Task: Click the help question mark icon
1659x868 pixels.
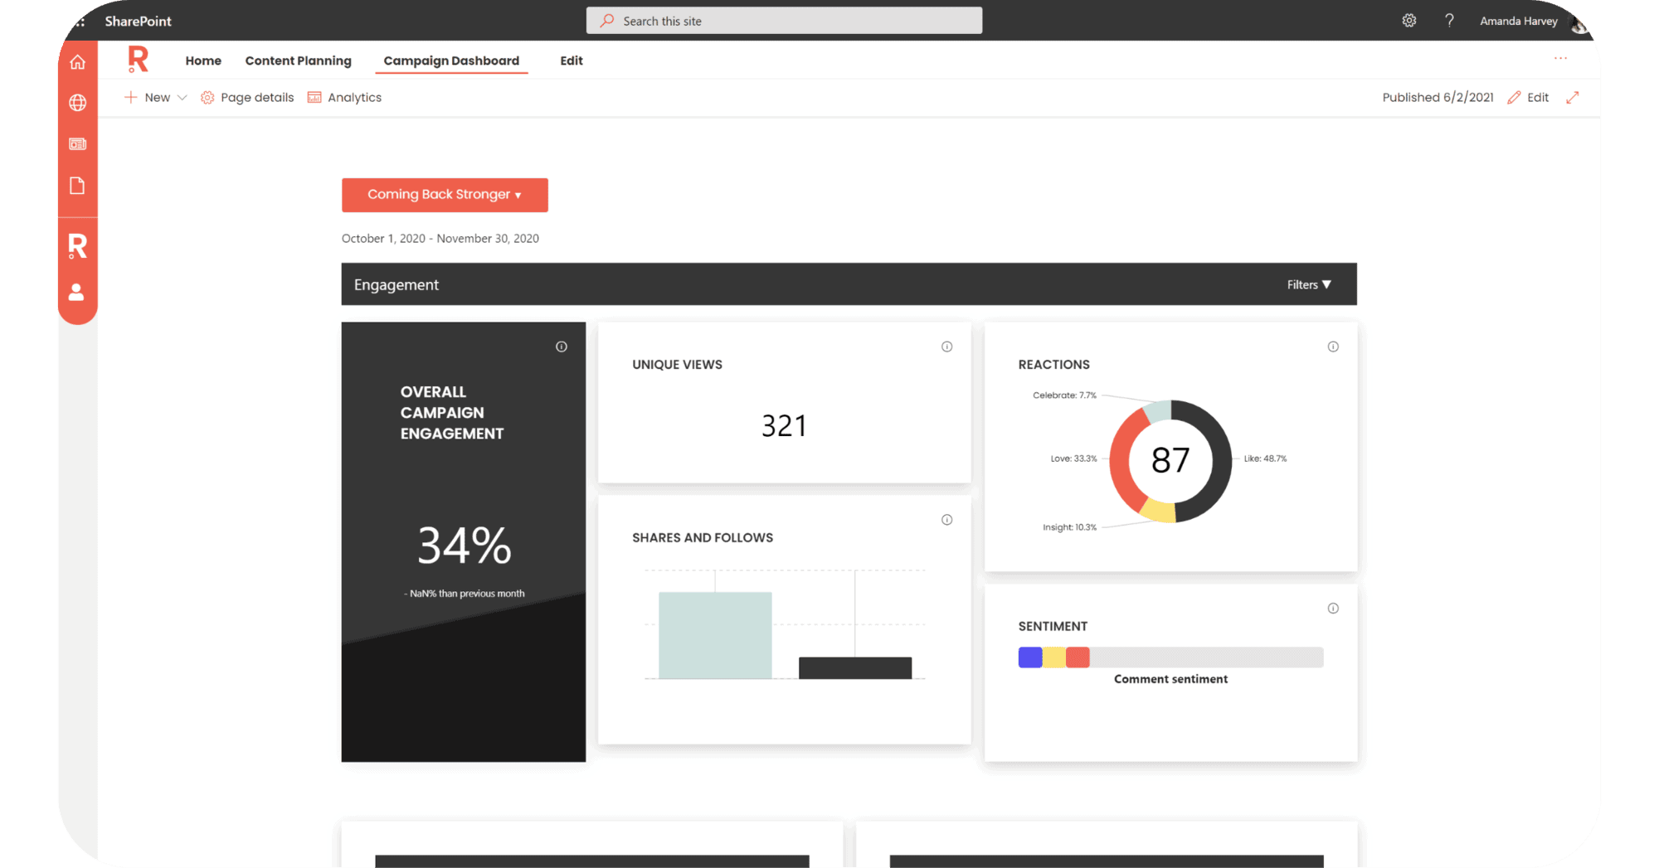Action: (1449, 21)
